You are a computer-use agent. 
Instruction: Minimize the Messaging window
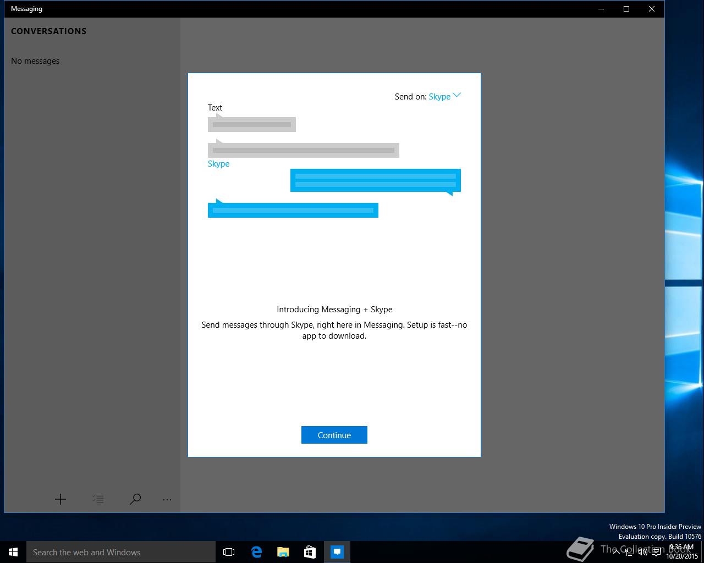601,9
